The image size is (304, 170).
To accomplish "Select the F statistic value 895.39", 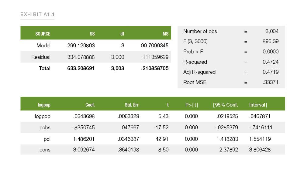I will point(270,41).
